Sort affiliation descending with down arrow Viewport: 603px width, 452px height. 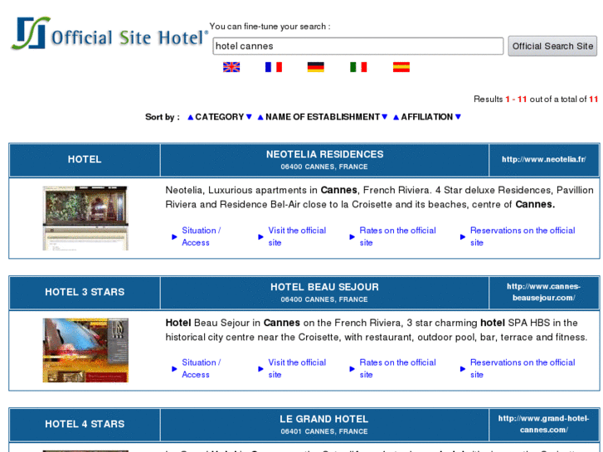tap(458, 117)
